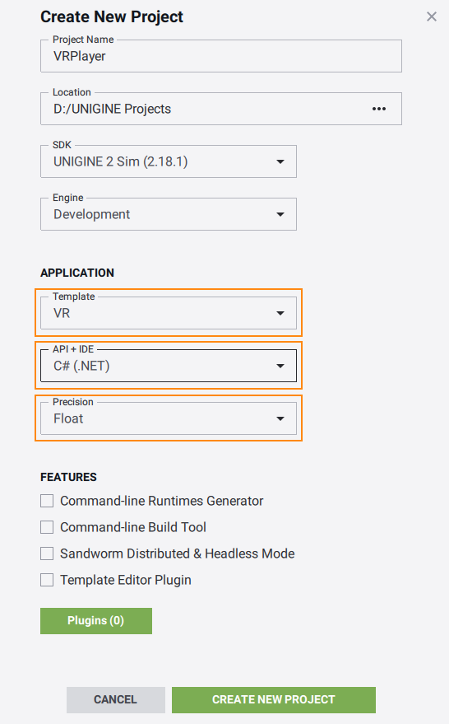The height and width of the screenshot is (724, 449).
Task: Expand the Development engine selector
Action: [x=169, y=214]
